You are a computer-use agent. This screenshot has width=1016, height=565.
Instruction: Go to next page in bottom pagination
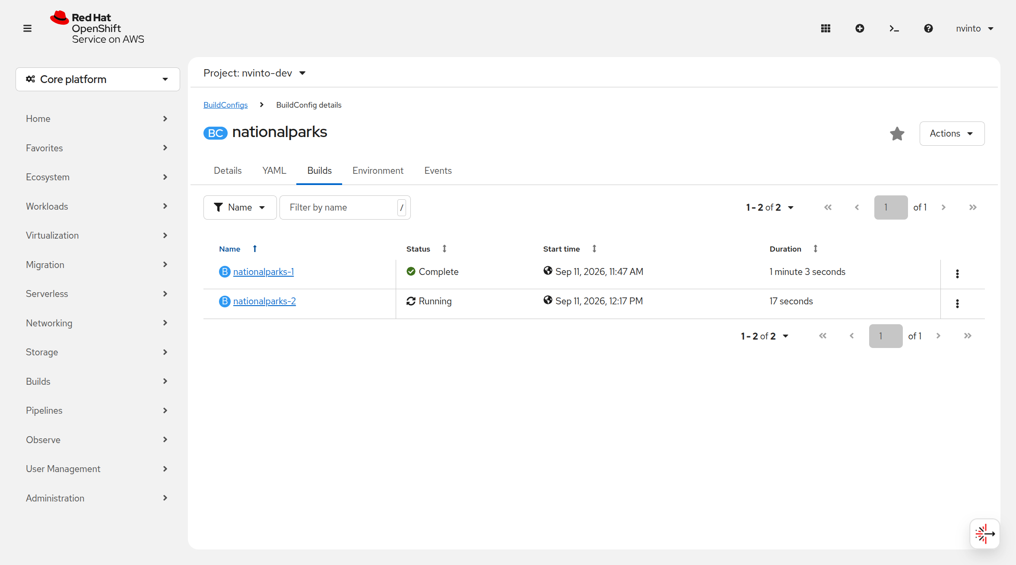click(x=938, y=336)
